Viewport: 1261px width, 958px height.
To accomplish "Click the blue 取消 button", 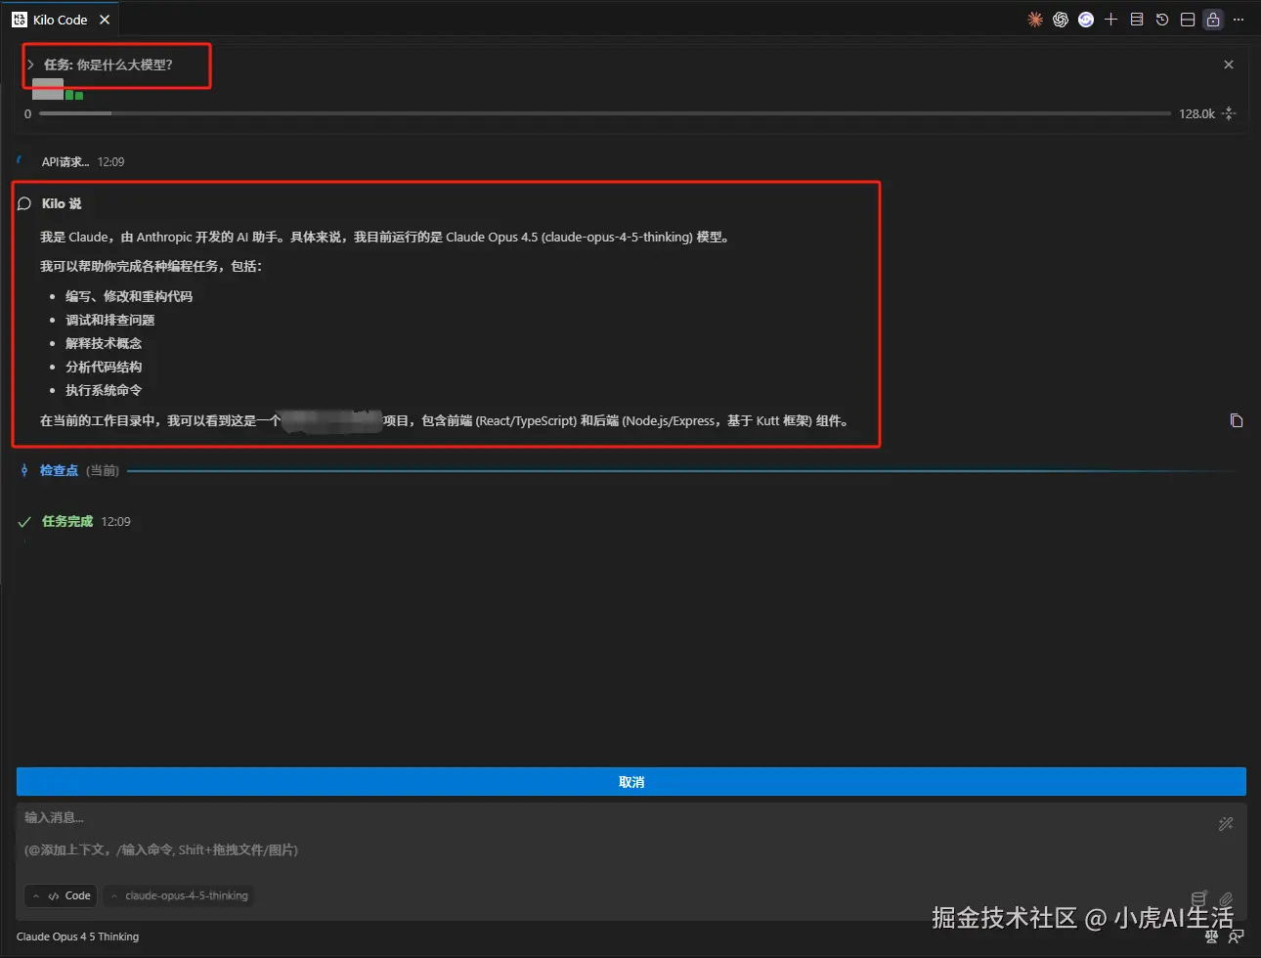I will (631, 782).
